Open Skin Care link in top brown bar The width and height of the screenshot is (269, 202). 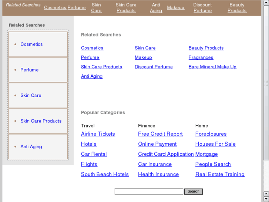tap(96, 8)
